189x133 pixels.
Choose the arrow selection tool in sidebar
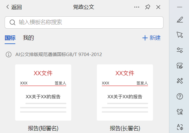[x=180, y=35]
